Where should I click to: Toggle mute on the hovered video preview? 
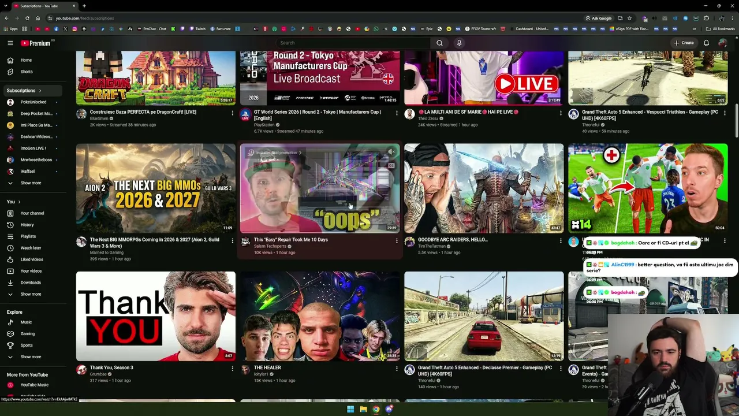pos(391,153)
